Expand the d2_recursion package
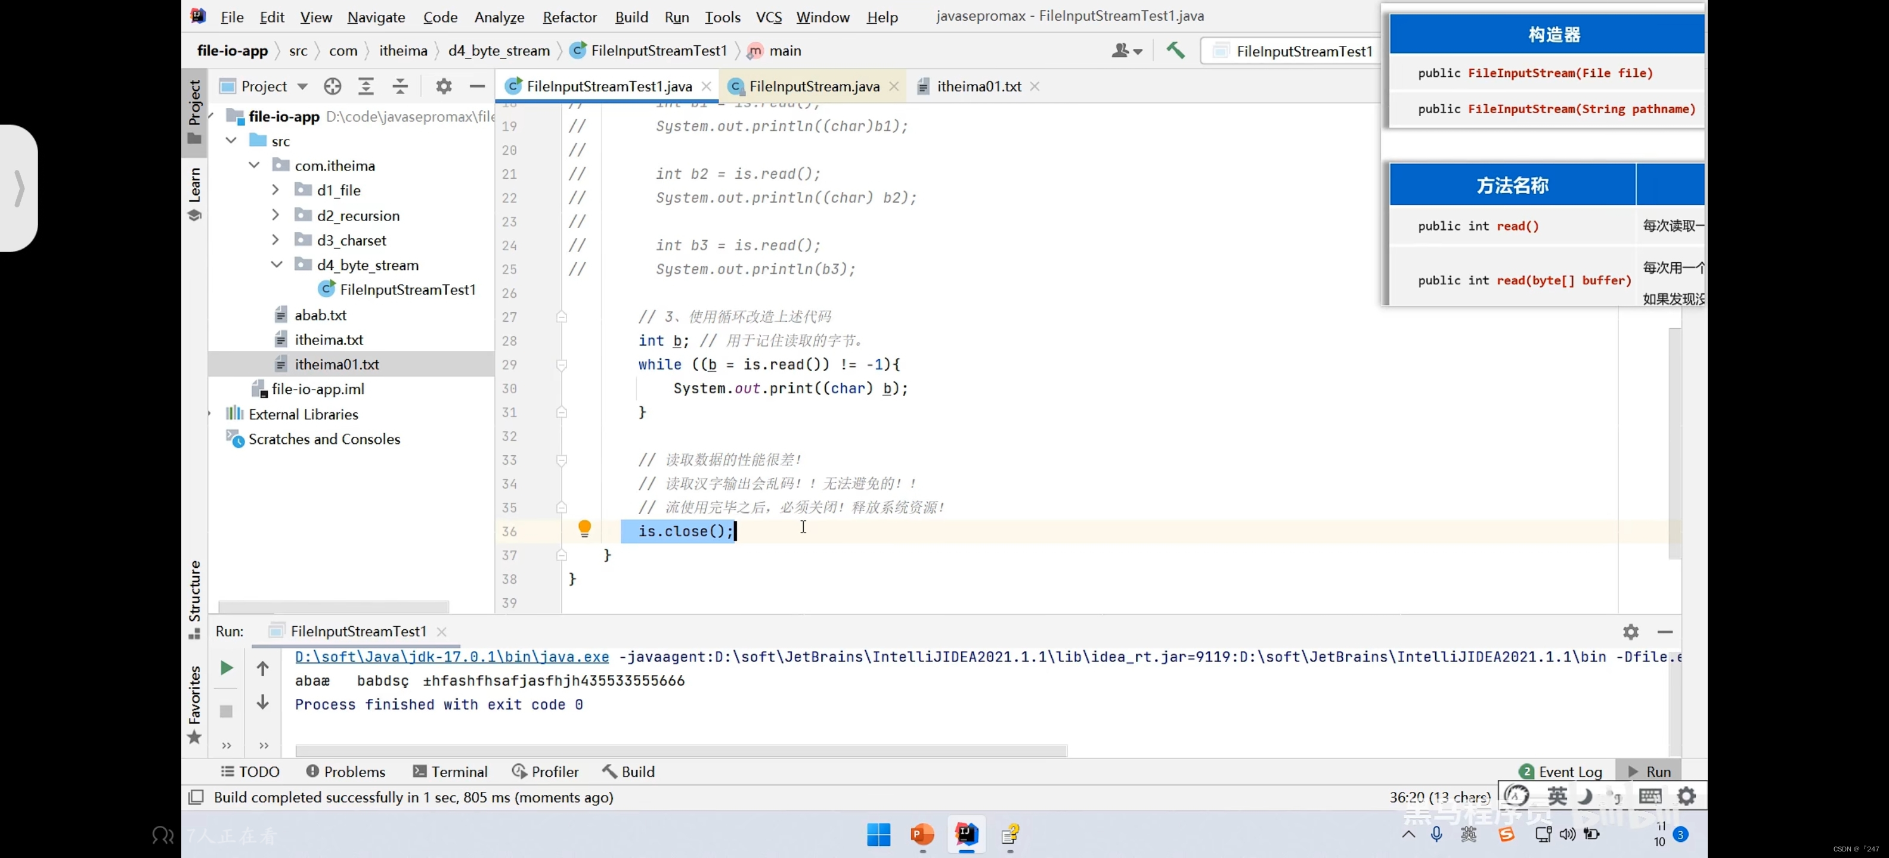This screenshot has width=1889, height=858. click(x=275, y=216)
